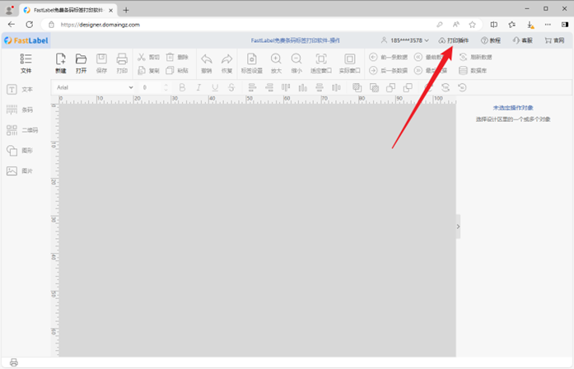The width and height of the screenshot is (574, 369).
Task: Open the 文件 (File) menu
Action: 26,63
